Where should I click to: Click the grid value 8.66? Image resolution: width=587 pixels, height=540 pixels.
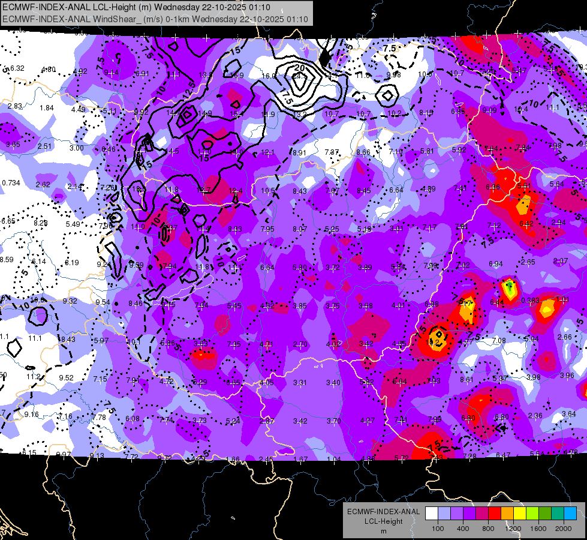[363, 152]
